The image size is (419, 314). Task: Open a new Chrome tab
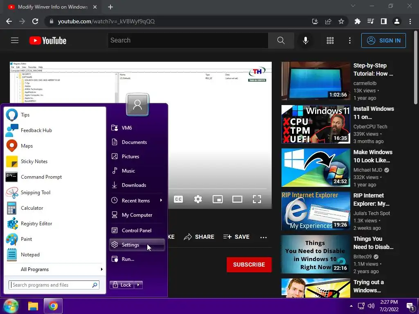(x=110, y=7)
